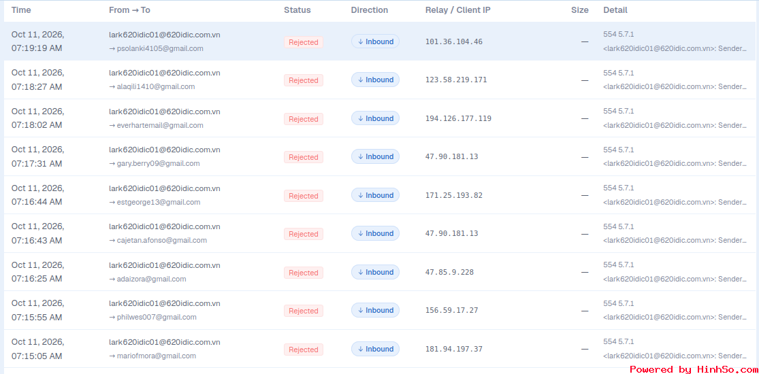The height and width of the screenshot is (374, 759).
Task: Click relay IP 156.59.17.27
Action: tap(451, 311)
